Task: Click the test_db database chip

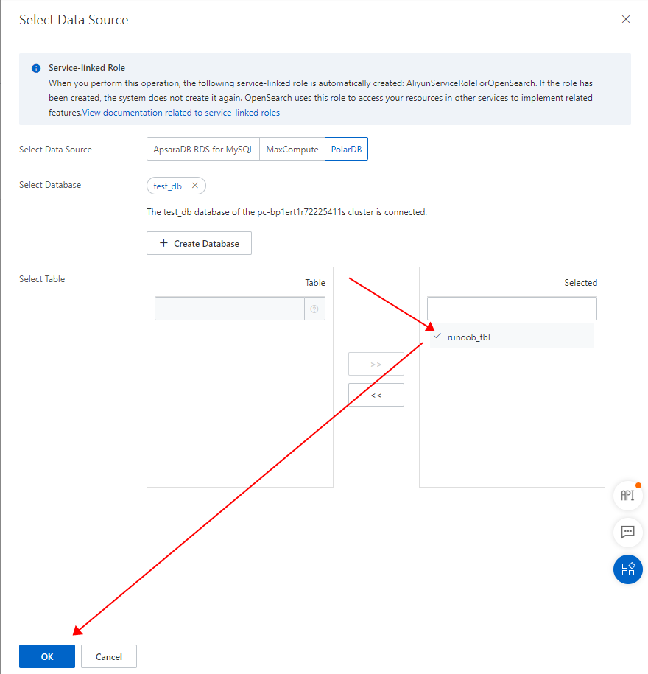Action: (176, 186)
